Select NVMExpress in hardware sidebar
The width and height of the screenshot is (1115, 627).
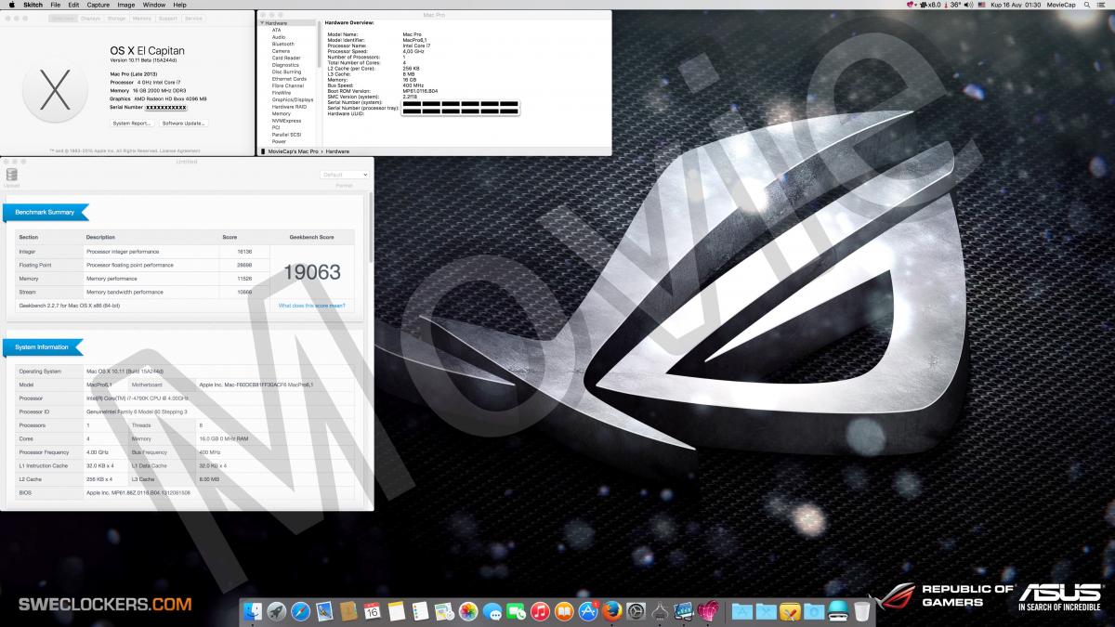(x=284, y=120)
